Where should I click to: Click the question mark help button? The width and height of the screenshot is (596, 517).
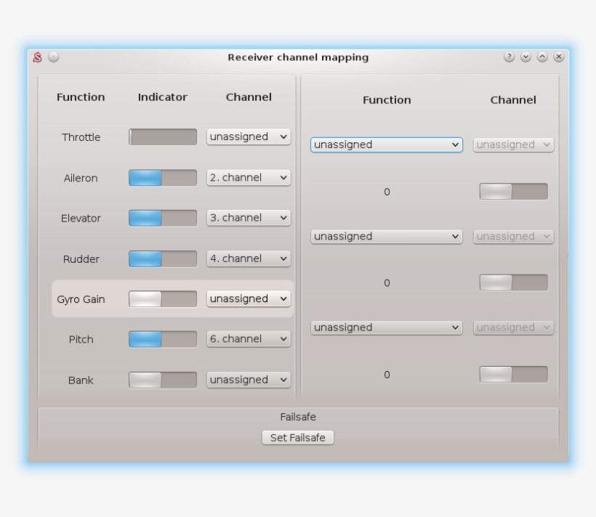tap(509, 57)
